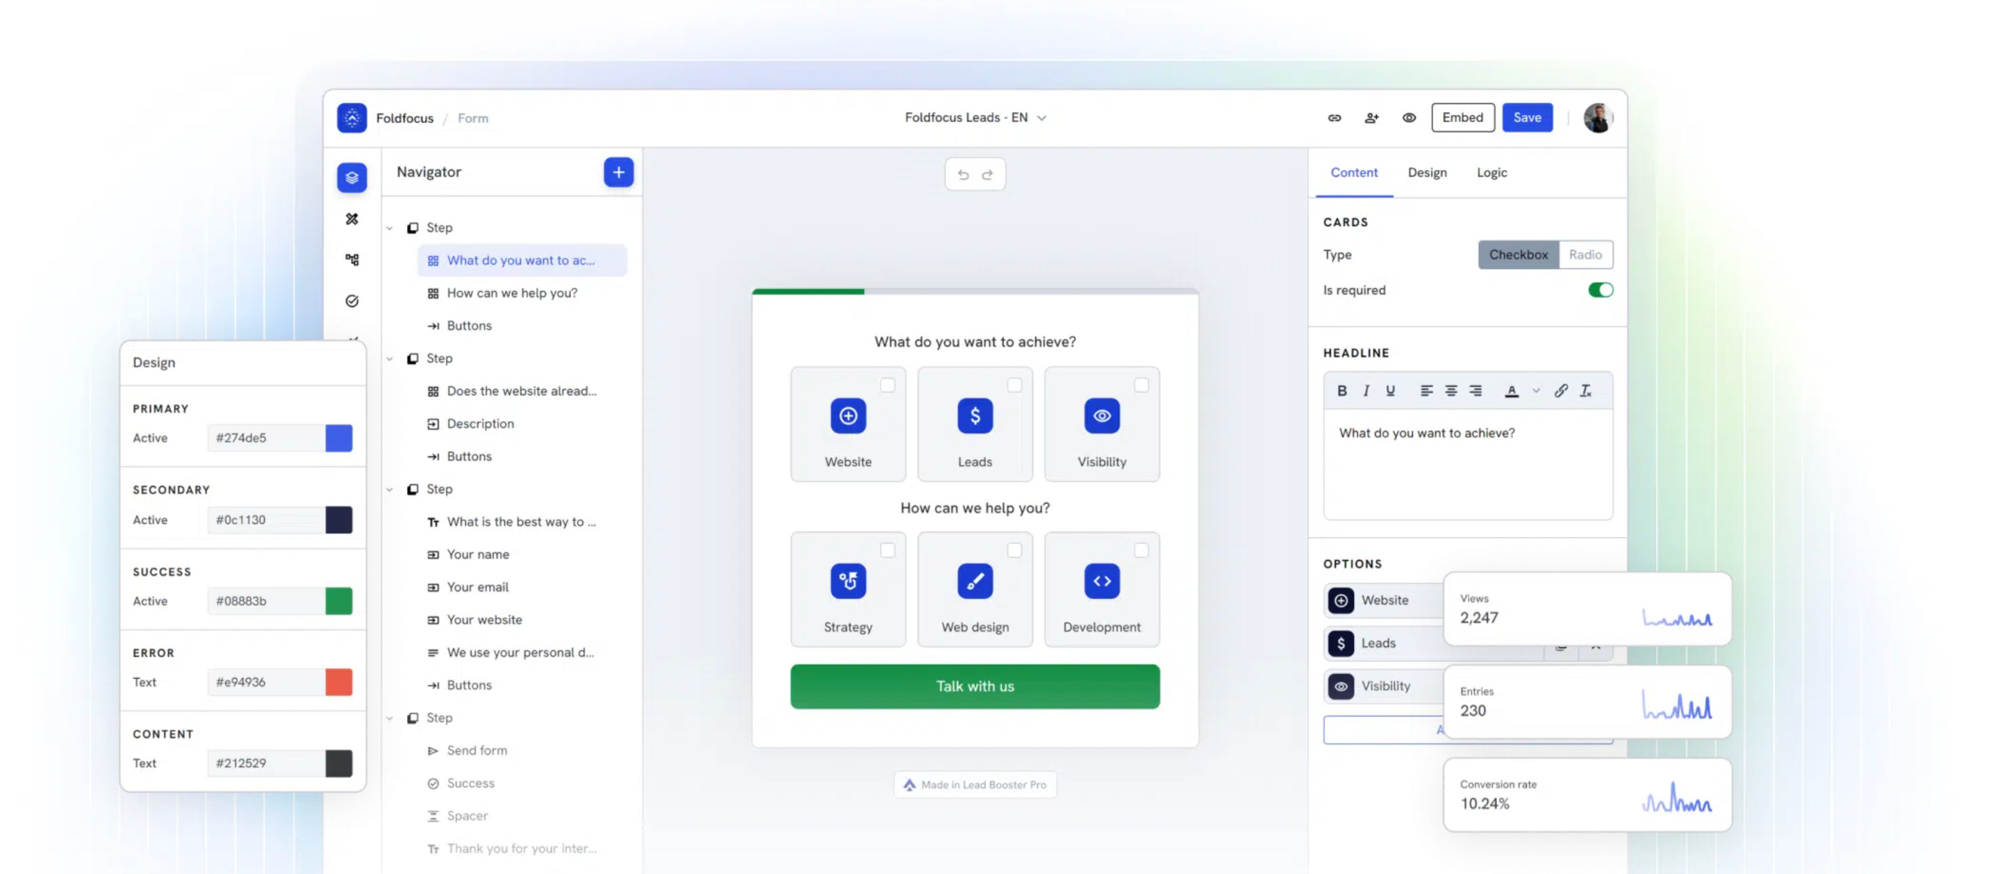The height and width of the screenshot is (874, 2009).
Task: Select Radio card type
Action: tap(1585, 255)
